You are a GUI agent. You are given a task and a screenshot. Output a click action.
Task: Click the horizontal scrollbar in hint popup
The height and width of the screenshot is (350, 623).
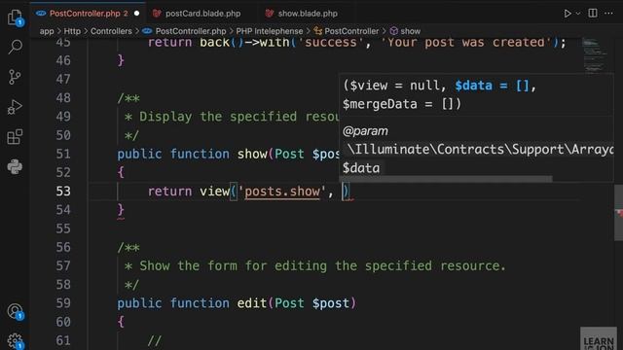[446, 179]
